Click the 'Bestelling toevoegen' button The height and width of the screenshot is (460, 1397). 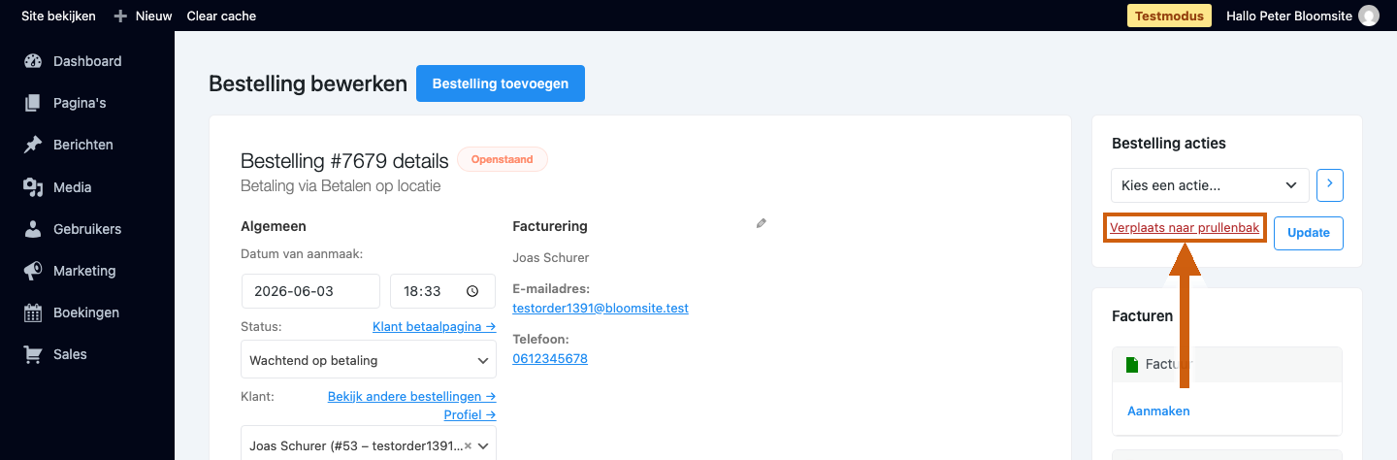click(x=501, y=83)
